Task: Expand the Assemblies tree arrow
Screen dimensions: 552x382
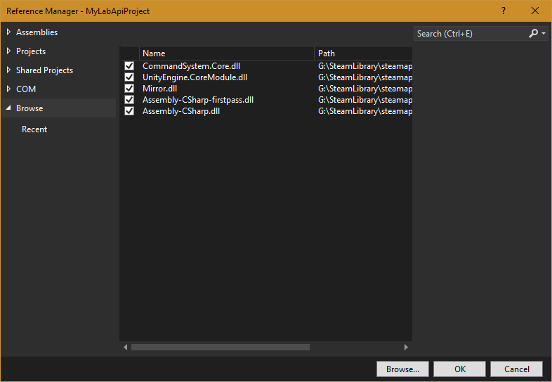Action: click(8, 32)
